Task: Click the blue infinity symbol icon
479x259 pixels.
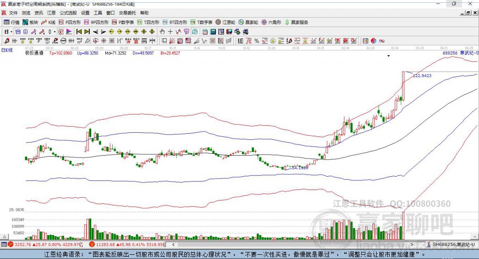Action: [382, 41]
